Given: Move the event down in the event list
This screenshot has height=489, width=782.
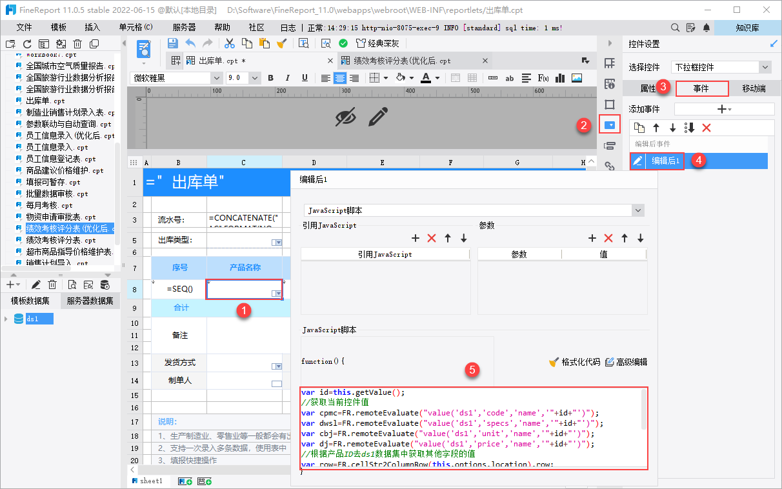Looking at the screenshot, I should [x=673, y=128].
